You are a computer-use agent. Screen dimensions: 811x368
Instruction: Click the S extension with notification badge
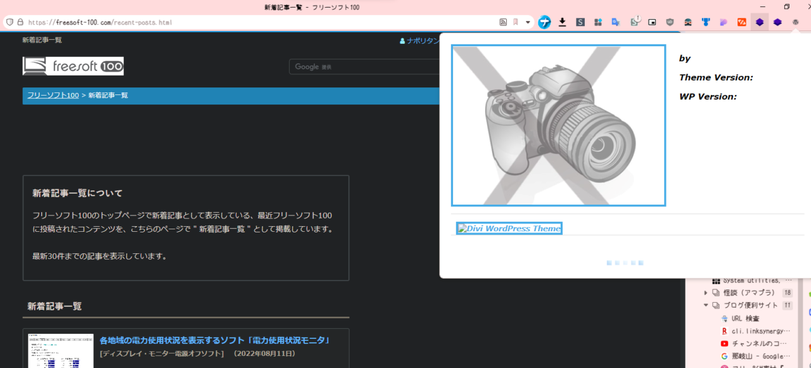tap(634, 22)
